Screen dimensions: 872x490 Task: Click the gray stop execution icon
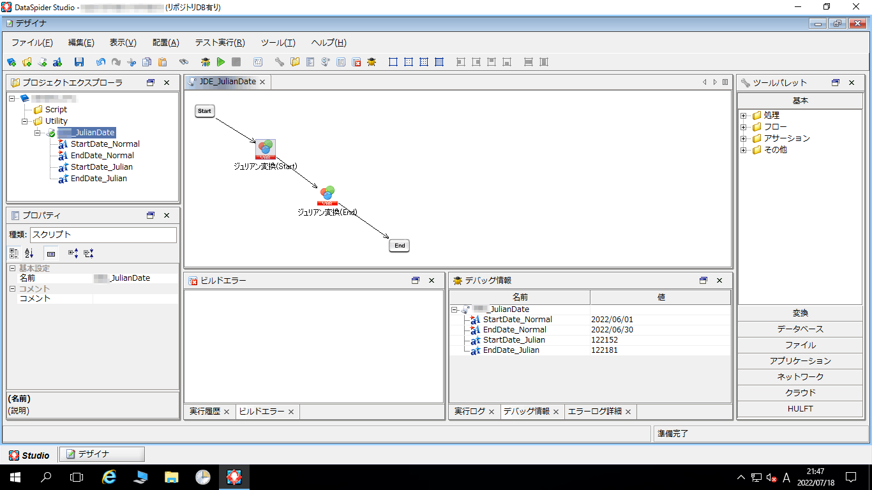click(236, 62)
